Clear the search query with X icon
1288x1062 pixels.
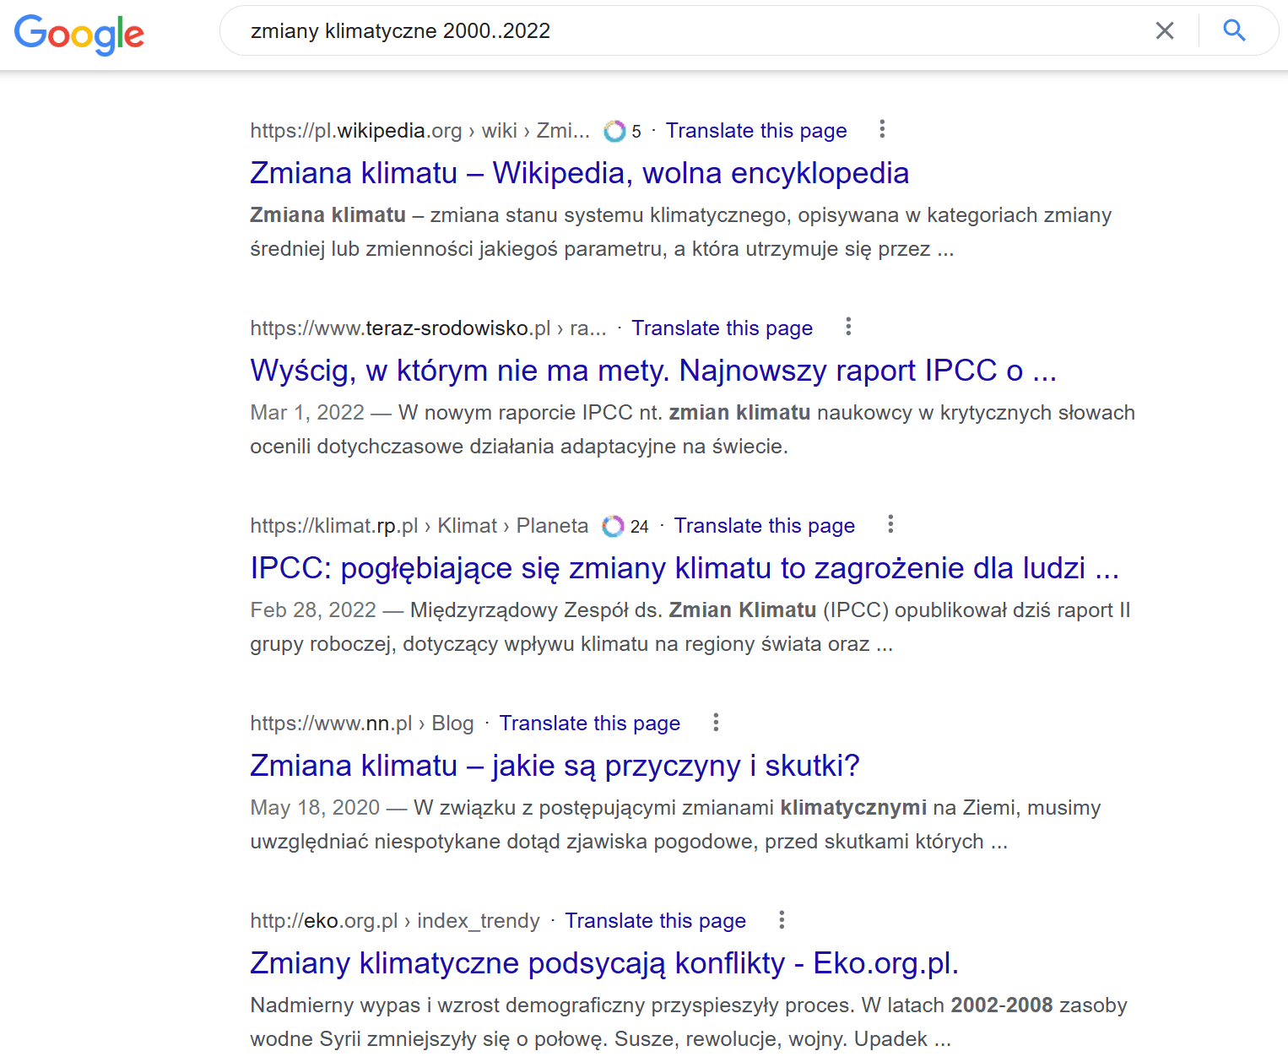pyautogui.click(x=1165, y=31)
